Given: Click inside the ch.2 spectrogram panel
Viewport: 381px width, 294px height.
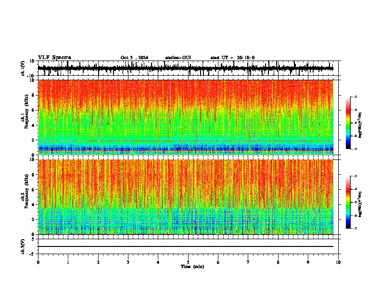Looking at the screenshot, I should [186, 197].
